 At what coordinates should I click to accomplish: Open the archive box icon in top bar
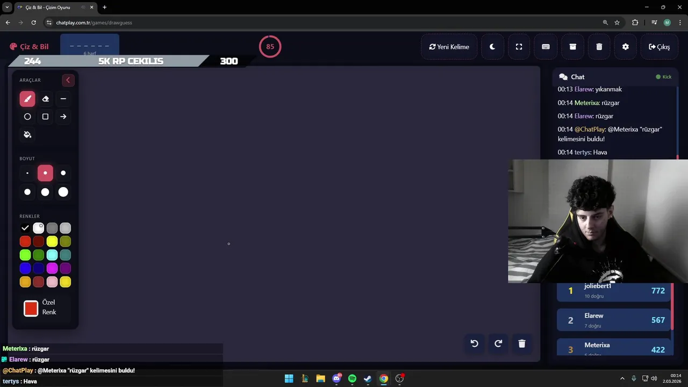point(572,47)
